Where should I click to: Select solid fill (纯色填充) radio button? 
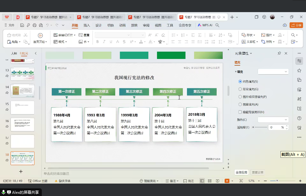(x=240, y=82)
